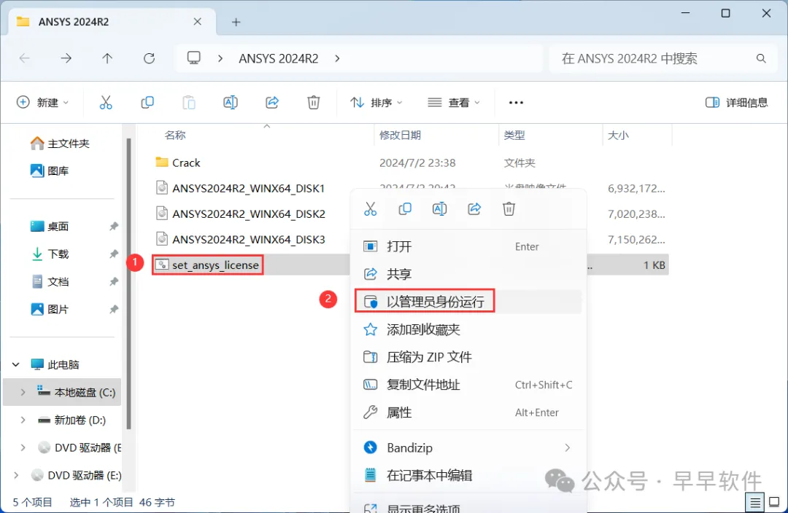This screenshot has height=513, width=788.
Task: Switch to the details list view icon
Action: tap(755, 502)
